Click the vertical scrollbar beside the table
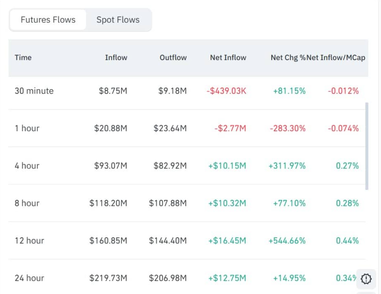The height and width of the screenshot is (294, 381). pyautogui.click(x=367, y=146)
